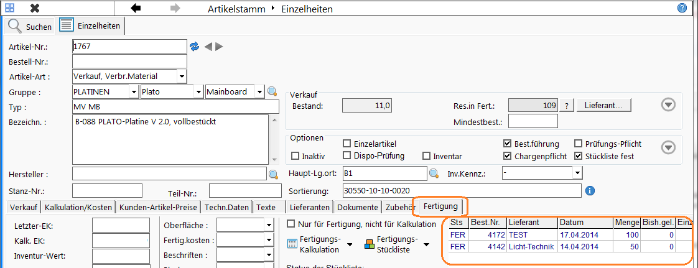Open group lookup magnifier beside Mainboard
The width and height of the screenshot is (698, 268).
click(272, 91)
